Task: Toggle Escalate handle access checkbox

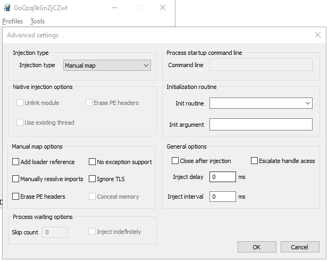Action: 254,161
